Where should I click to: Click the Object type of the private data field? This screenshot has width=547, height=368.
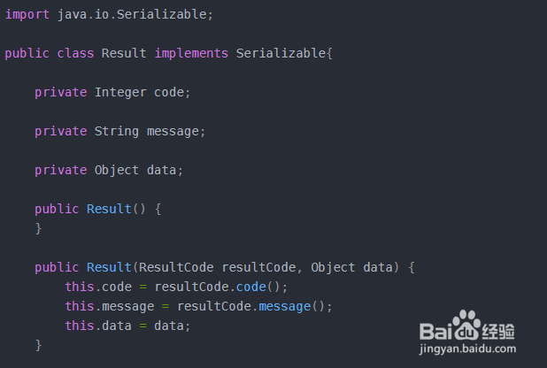click(117, 170)
